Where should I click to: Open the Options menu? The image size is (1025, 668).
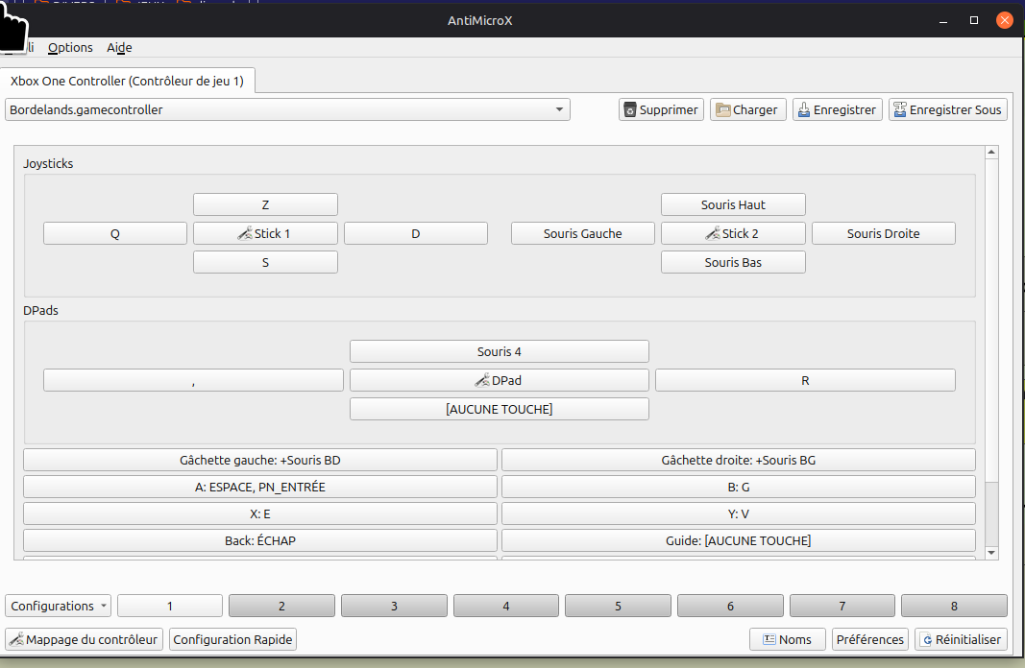pyautogui.click(x=70, y=47)
